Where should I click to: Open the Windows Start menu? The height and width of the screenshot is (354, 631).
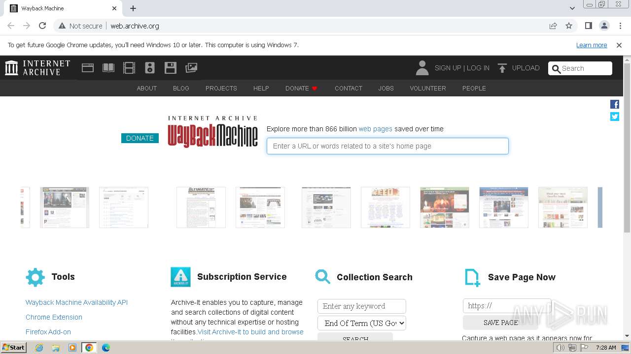pos(14,348)
